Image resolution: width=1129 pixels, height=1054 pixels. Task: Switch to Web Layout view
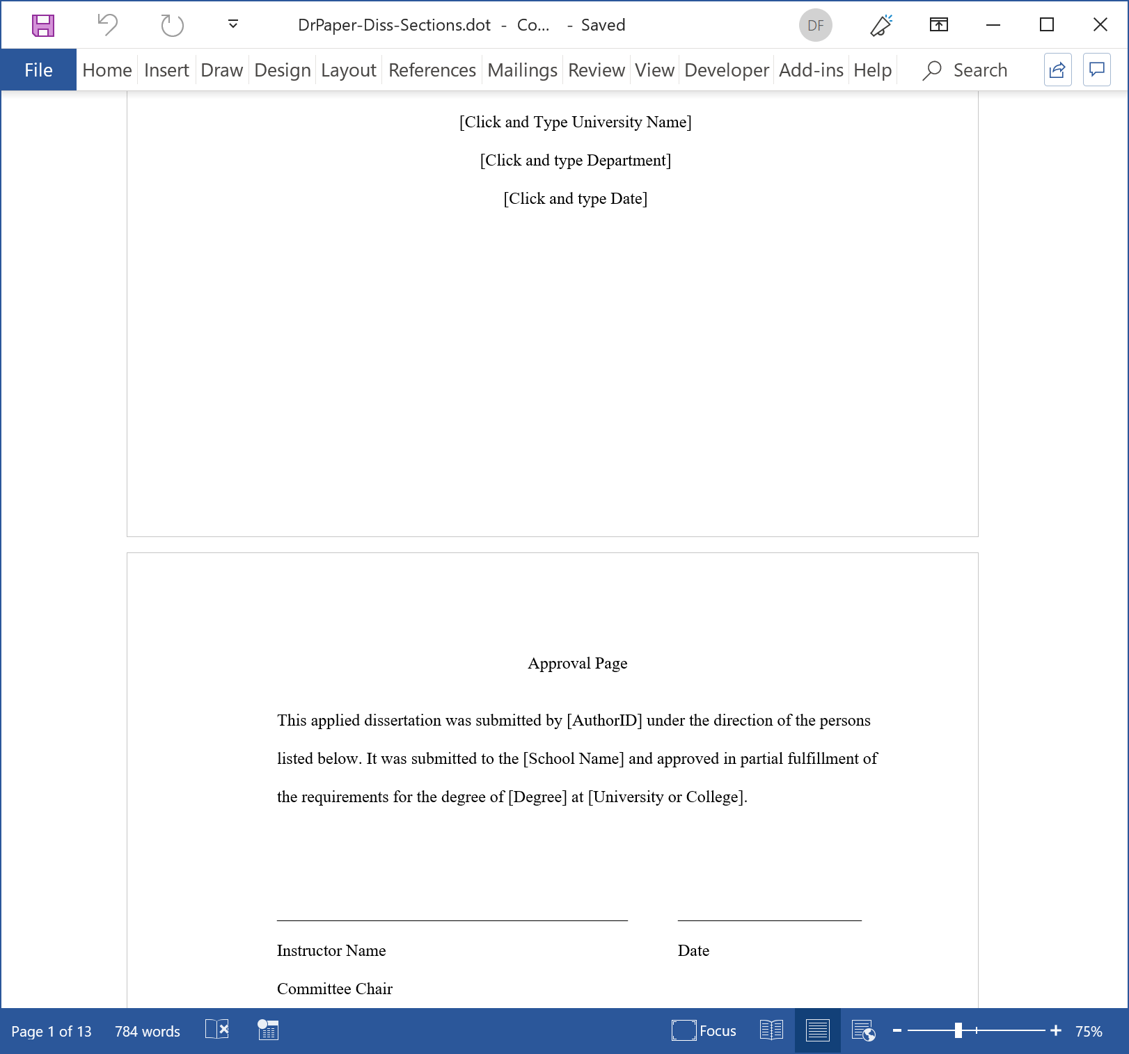863,1030
